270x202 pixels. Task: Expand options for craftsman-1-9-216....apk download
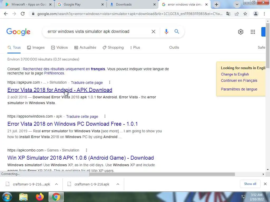click(x=56, y=184)
